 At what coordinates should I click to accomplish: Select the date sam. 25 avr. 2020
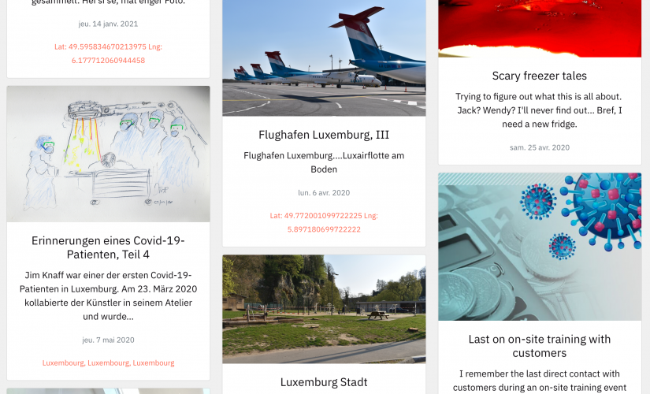tap(540, 147)
